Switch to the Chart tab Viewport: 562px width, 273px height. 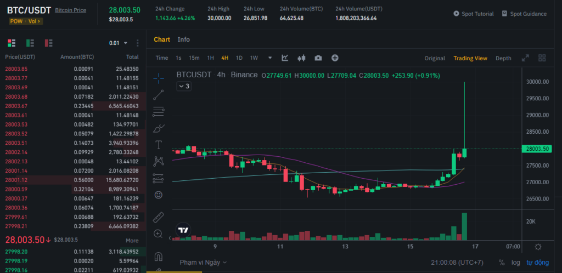162,39
